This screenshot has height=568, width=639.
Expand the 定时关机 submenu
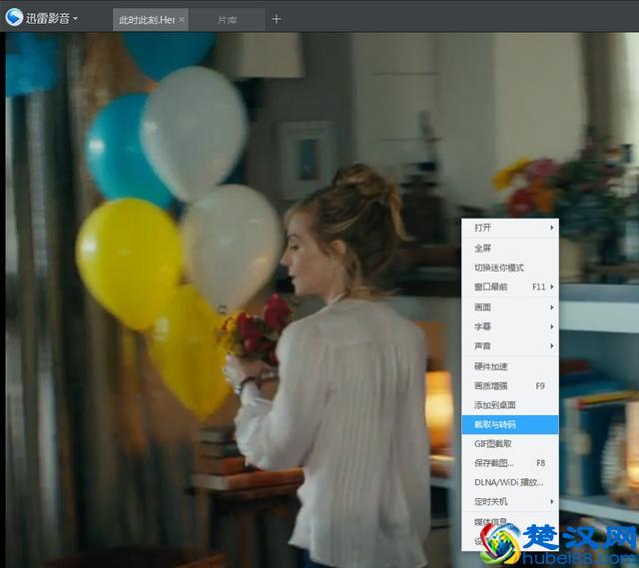tap(509, 501)
